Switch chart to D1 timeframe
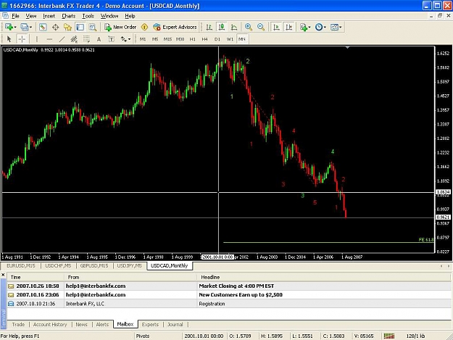This screenshot has width=453, height=340. (x=217, y=39)
